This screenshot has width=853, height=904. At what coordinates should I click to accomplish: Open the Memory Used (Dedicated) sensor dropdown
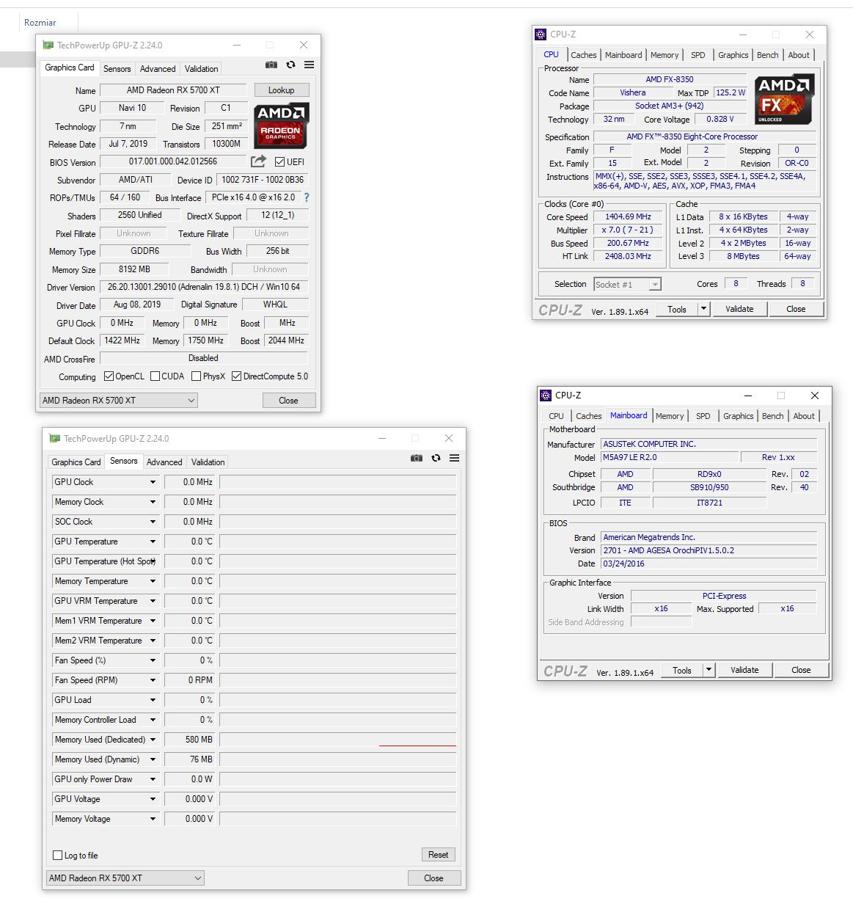coord(153,740)
